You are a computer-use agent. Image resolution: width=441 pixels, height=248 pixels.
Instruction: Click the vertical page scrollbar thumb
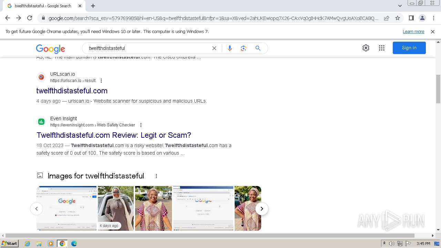(x=438, y=89)
